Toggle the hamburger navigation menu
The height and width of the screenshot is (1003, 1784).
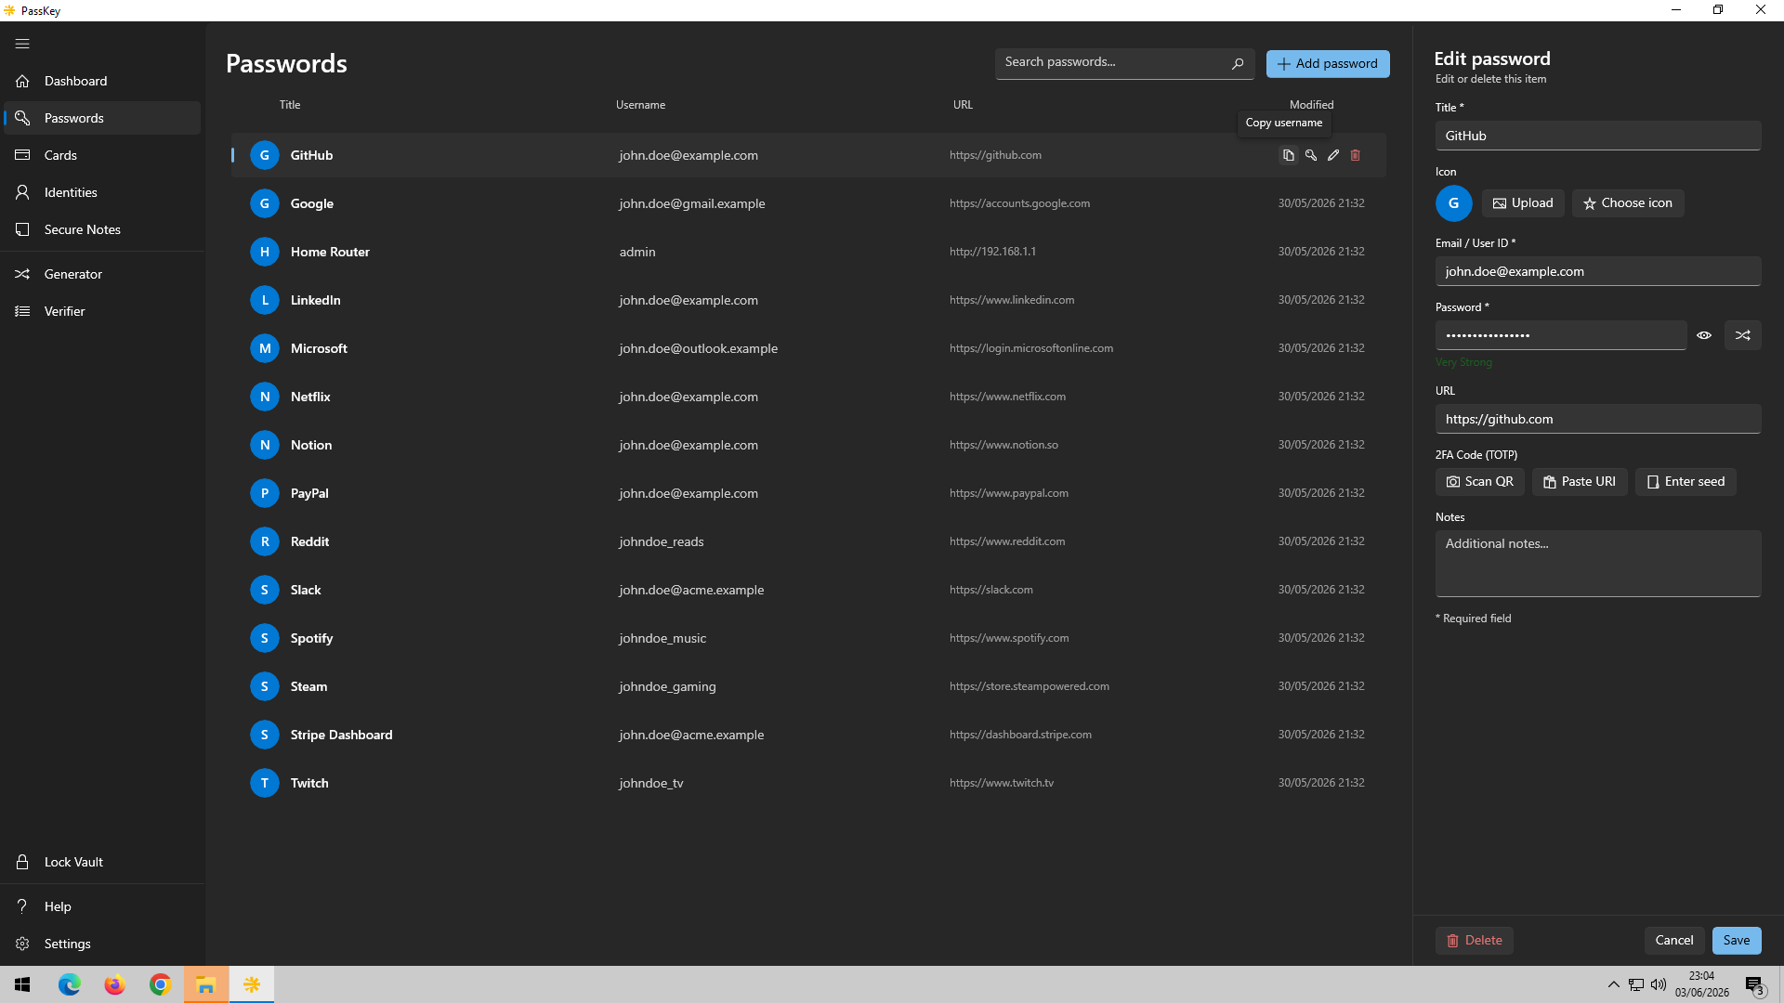[x=22, y=44]
